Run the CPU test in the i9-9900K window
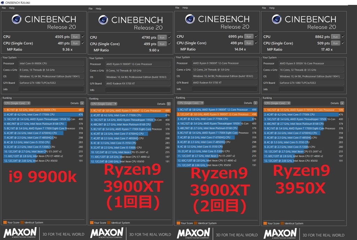 pyautogui.click(x=75, y=37)
